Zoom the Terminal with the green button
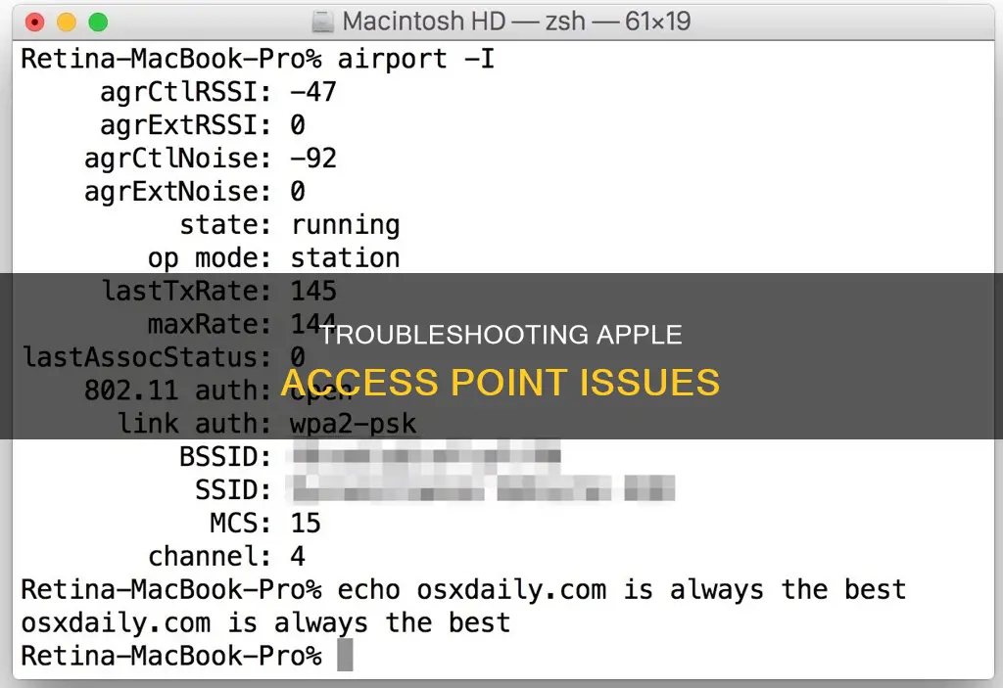This screenshot has height=688, width=1003. (98, 23)
